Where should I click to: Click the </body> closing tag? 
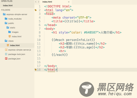[x=51, y=66]
